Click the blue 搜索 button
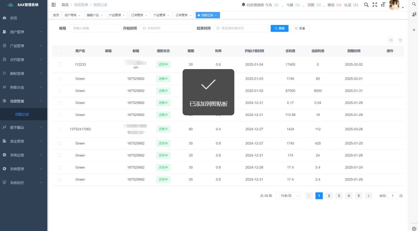This screenshot has height=231, width=418. pyautogui.click(x=279, y=28)
